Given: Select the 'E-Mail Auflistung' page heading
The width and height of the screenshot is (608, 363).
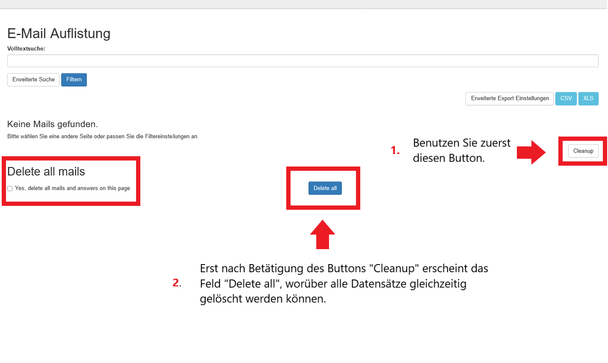Looking at the screenshot, I should (x=59, y=33).
